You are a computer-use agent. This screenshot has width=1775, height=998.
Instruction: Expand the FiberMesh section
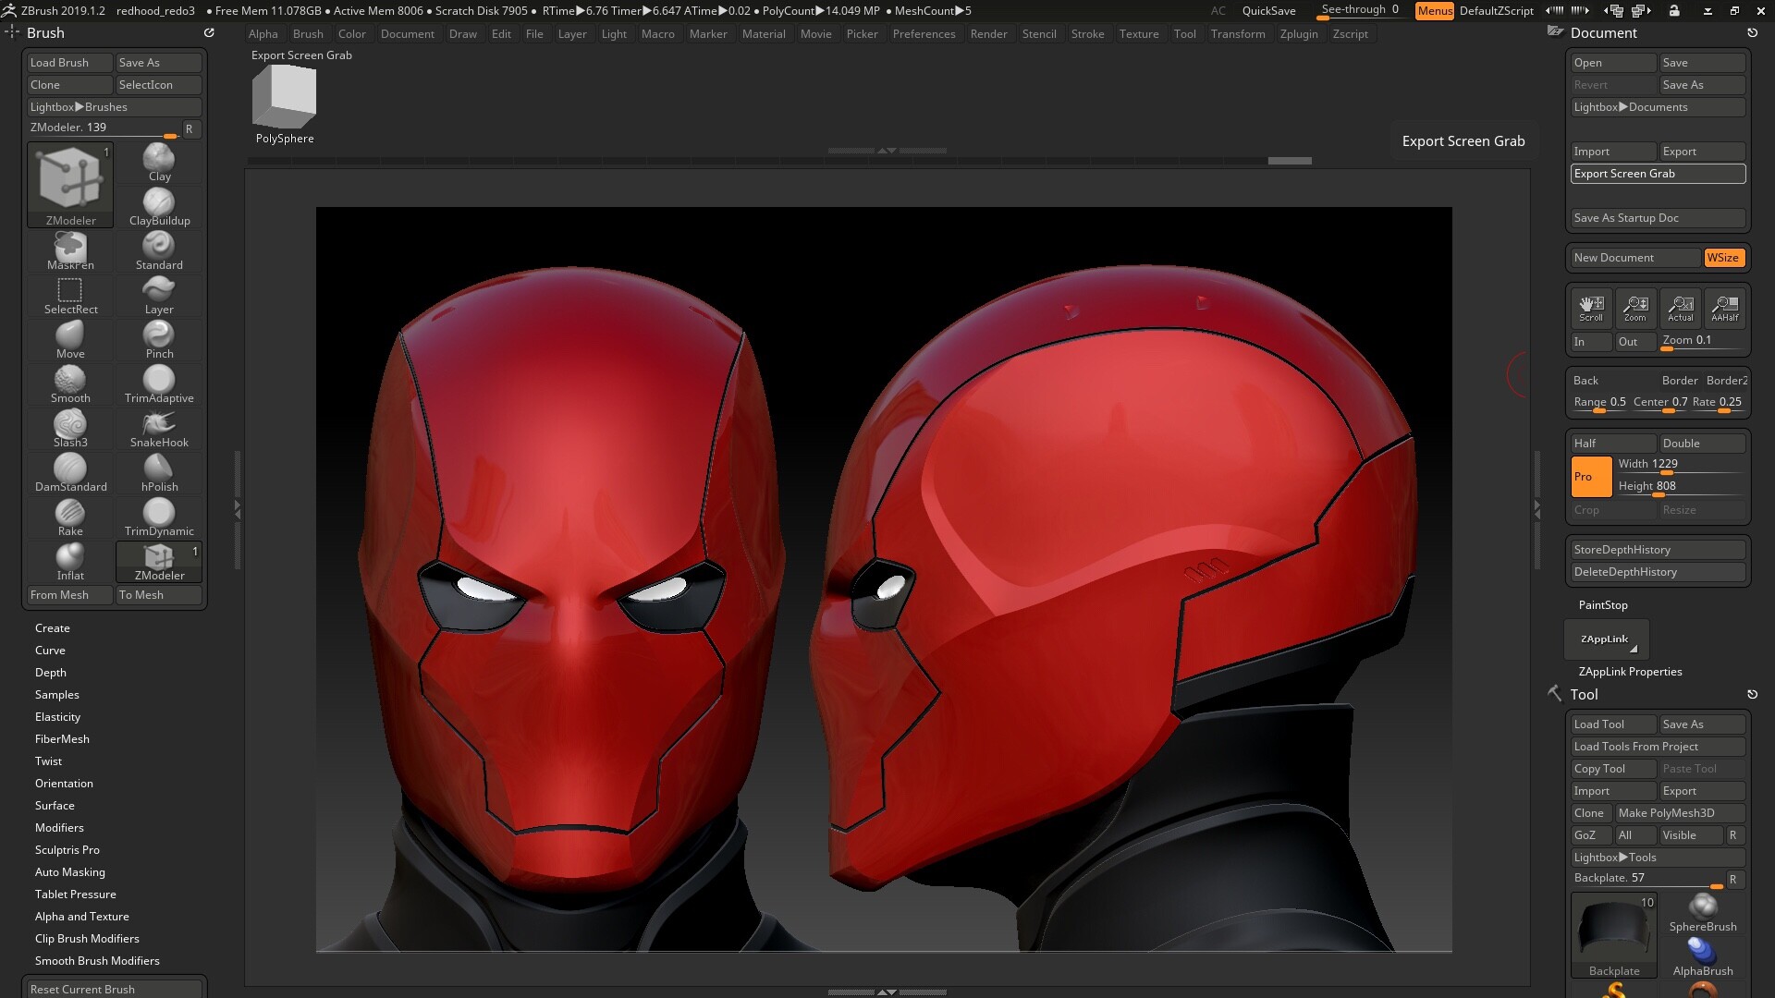tap(62, 739)
